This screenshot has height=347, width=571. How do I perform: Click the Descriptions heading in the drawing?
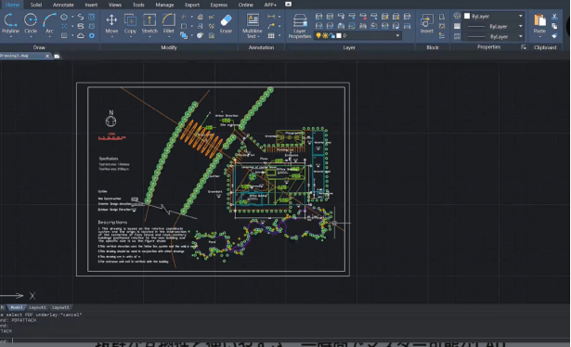112,222
